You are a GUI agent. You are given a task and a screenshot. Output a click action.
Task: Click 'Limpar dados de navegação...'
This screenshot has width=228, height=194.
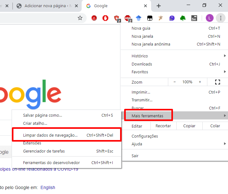[x=67, y=135]
